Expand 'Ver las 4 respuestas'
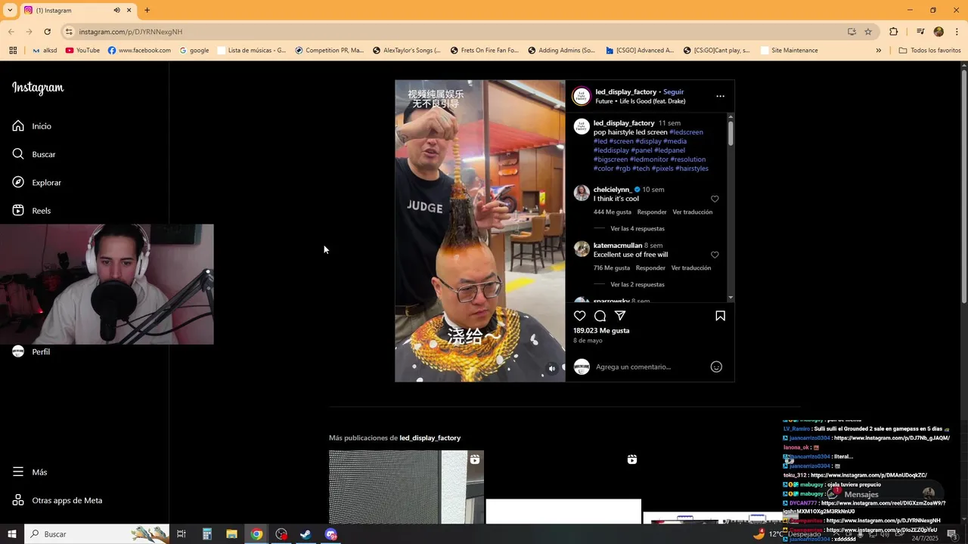This screenshot has width=968, height=544. (638, 228)
